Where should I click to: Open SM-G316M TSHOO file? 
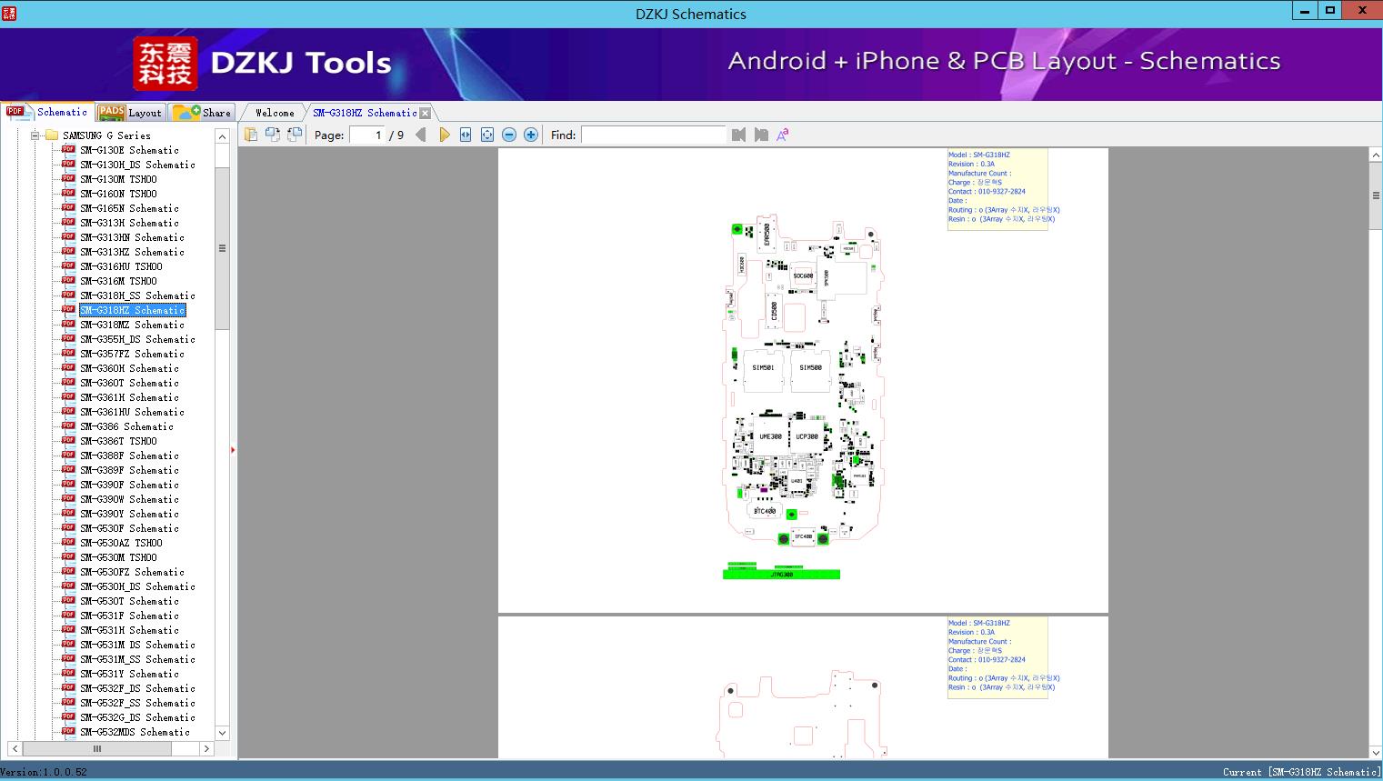click(118, 281)
